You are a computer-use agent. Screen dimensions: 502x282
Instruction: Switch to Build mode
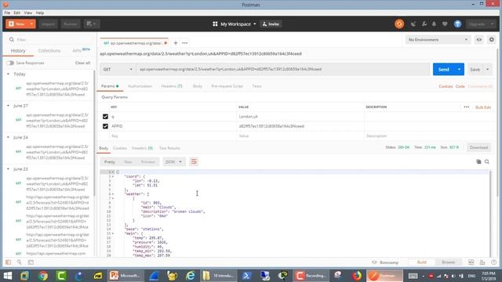click(x=422, y=262)
